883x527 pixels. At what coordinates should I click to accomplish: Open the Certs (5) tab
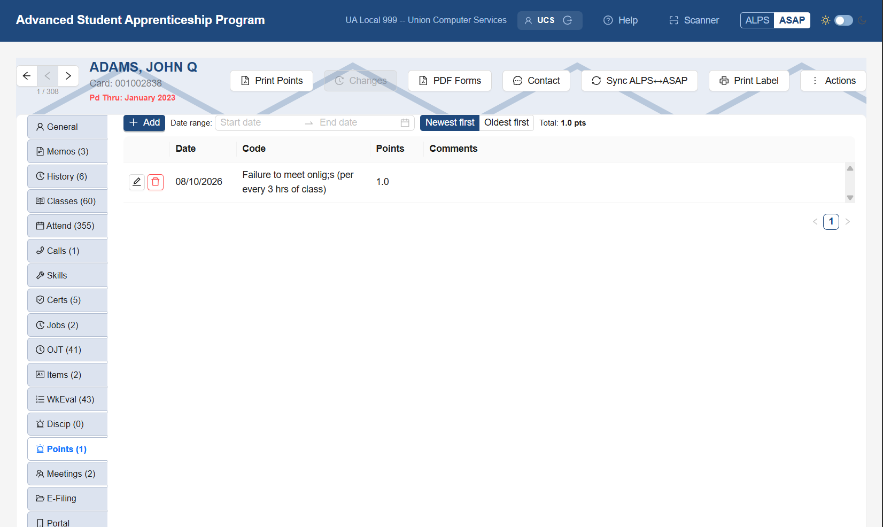[x=67, y=300]
